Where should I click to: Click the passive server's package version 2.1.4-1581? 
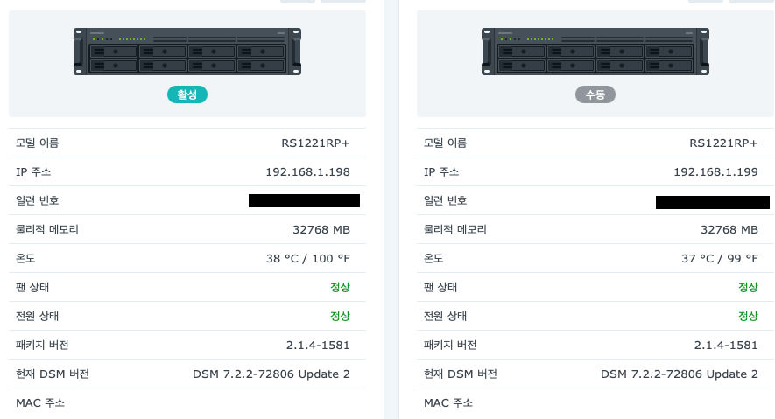click(726, 345)
